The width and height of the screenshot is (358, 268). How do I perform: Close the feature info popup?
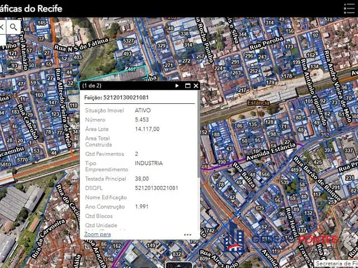(x=196, y=85)
